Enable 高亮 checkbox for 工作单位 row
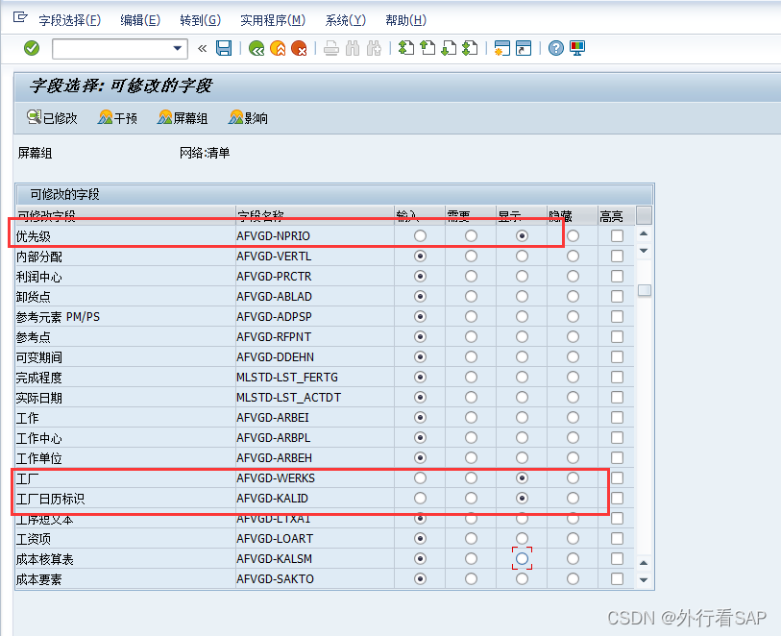 click(x=617, y=457)
